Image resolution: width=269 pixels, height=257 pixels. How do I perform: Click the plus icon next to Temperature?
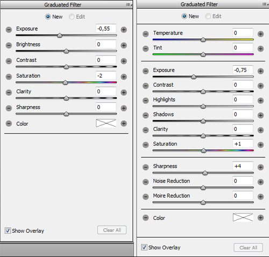coord(260,34)
